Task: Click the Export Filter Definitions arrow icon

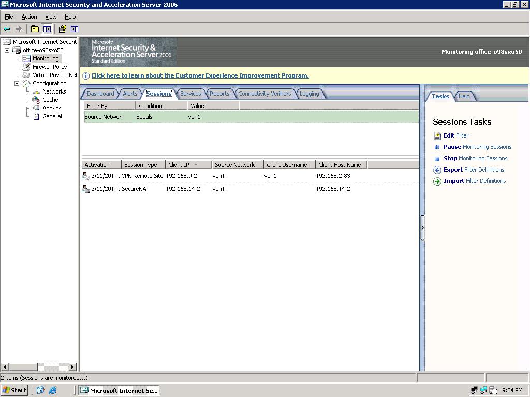Action: pyautogui.click(x=437, y=170)
